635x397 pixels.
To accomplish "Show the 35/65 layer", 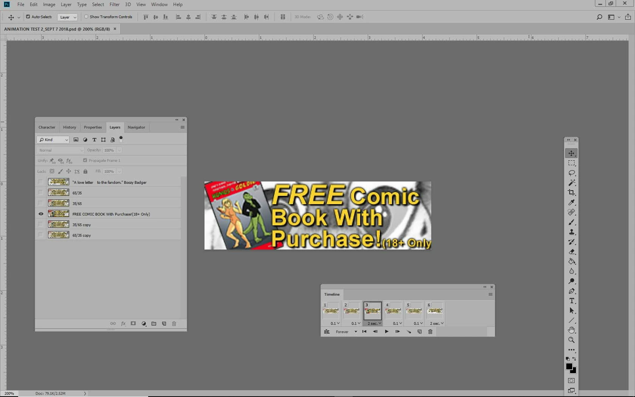I will pyautogui.click(x=41, y=203).
